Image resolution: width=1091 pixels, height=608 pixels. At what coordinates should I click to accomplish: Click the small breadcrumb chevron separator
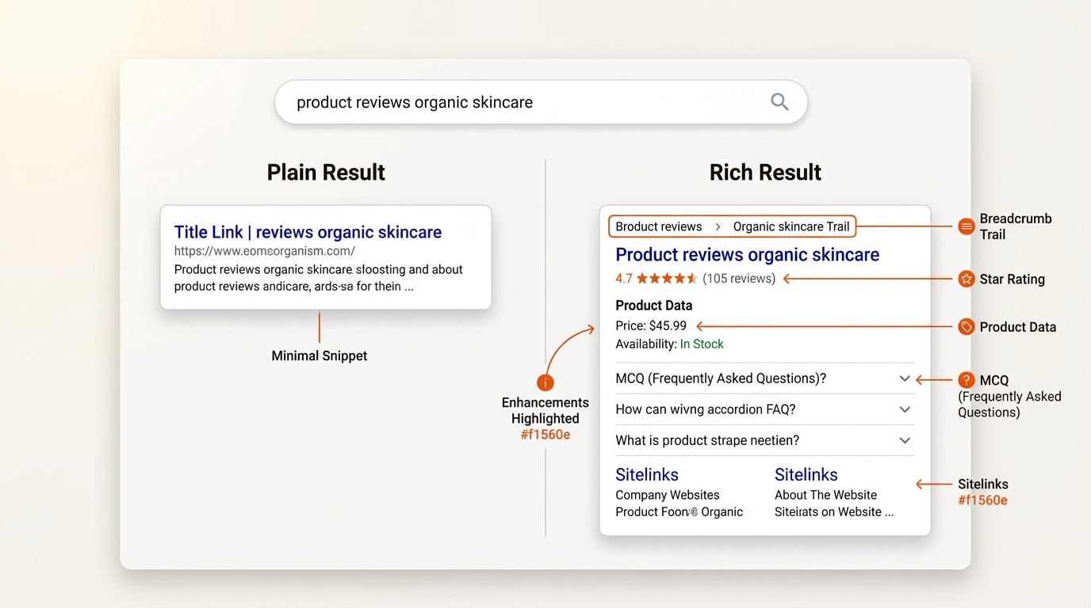(718, 227)
